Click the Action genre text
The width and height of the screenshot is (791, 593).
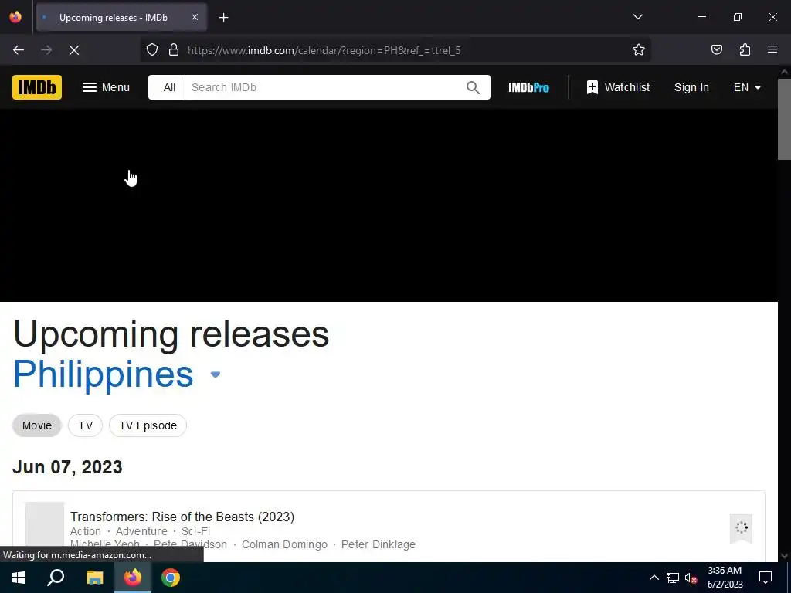pos(85,531)
